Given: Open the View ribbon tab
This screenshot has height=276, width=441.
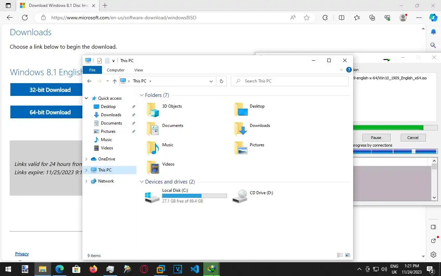Looking at the screenshot, I should (139, 70).
